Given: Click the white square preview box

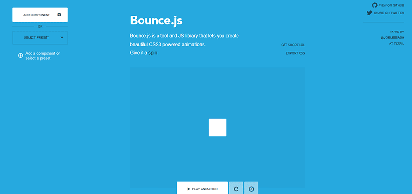Looking at the screenshot, I should coord(218,128).
